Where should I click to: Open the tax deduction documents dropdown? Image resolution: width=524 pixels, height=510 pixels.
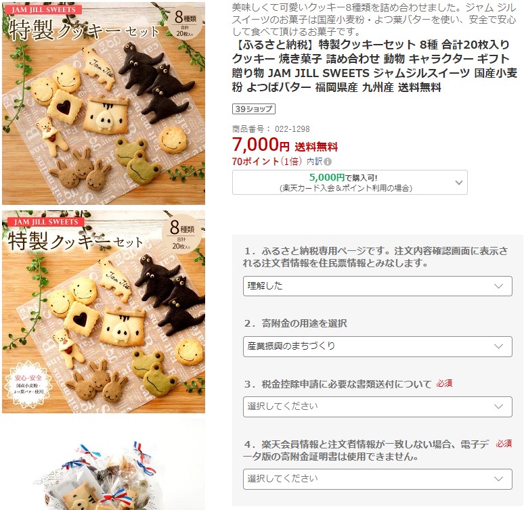(377, 407)
